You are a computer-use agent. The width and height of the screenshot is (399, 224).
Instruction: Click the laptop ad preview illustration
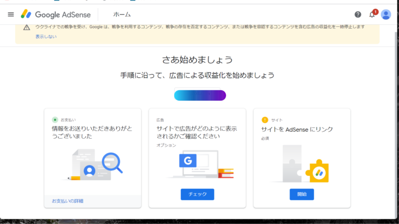click(x=200, y=164)
